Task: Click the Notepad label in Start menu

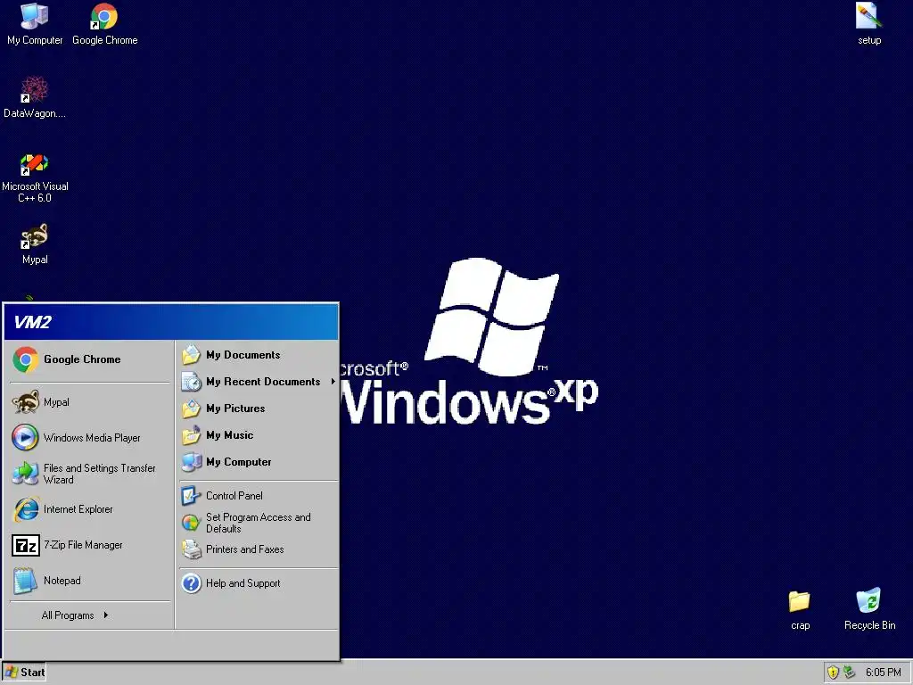Action: click(x=62, y=581)
